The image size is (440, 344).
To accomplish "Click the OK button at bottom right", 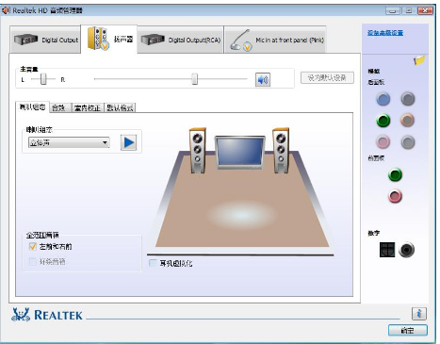I will 408,331.
